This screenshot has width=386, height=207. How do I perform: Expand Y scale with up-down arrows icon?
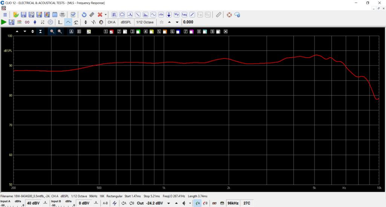(32, 32)
